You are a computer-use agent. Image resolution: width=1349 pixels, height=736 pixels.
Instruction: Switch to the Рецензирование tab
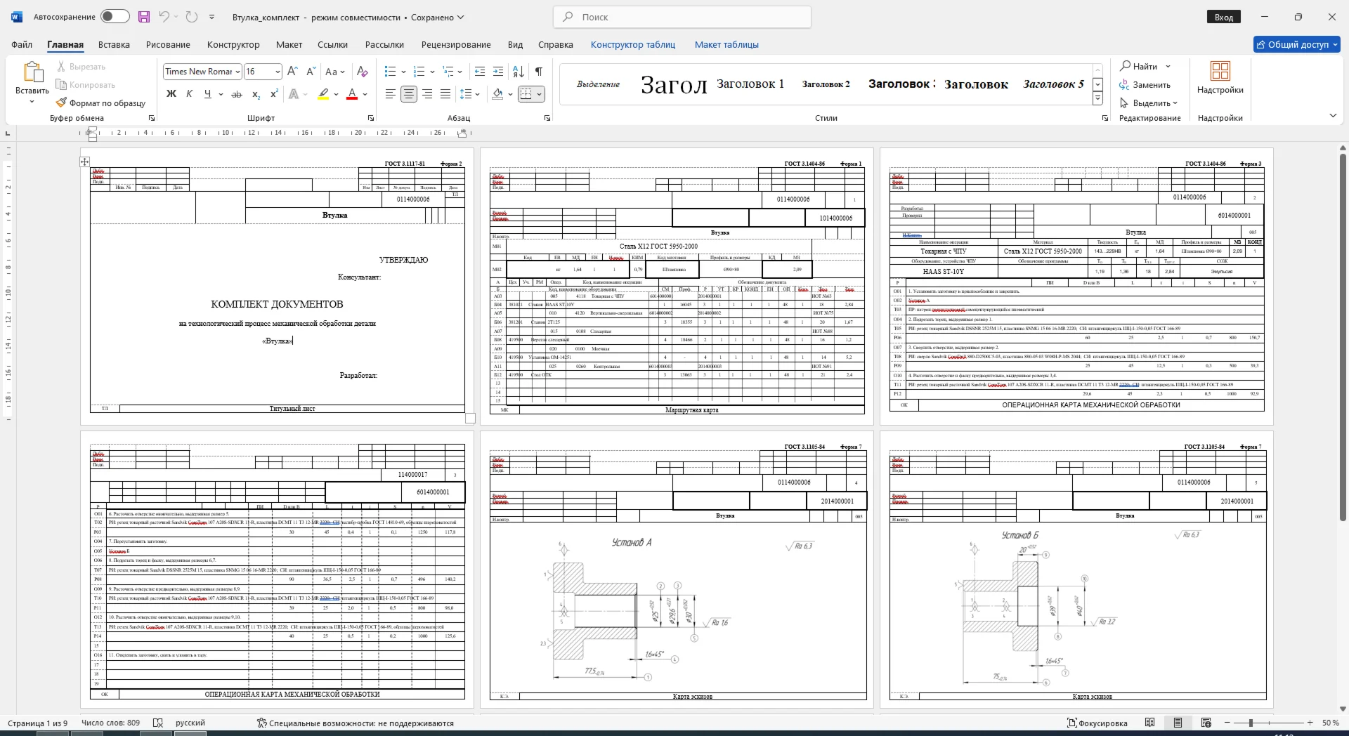click(x=456, y=44)
